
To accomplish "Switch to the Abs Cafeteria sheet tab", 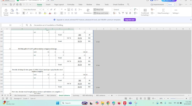I will [51, 95].
